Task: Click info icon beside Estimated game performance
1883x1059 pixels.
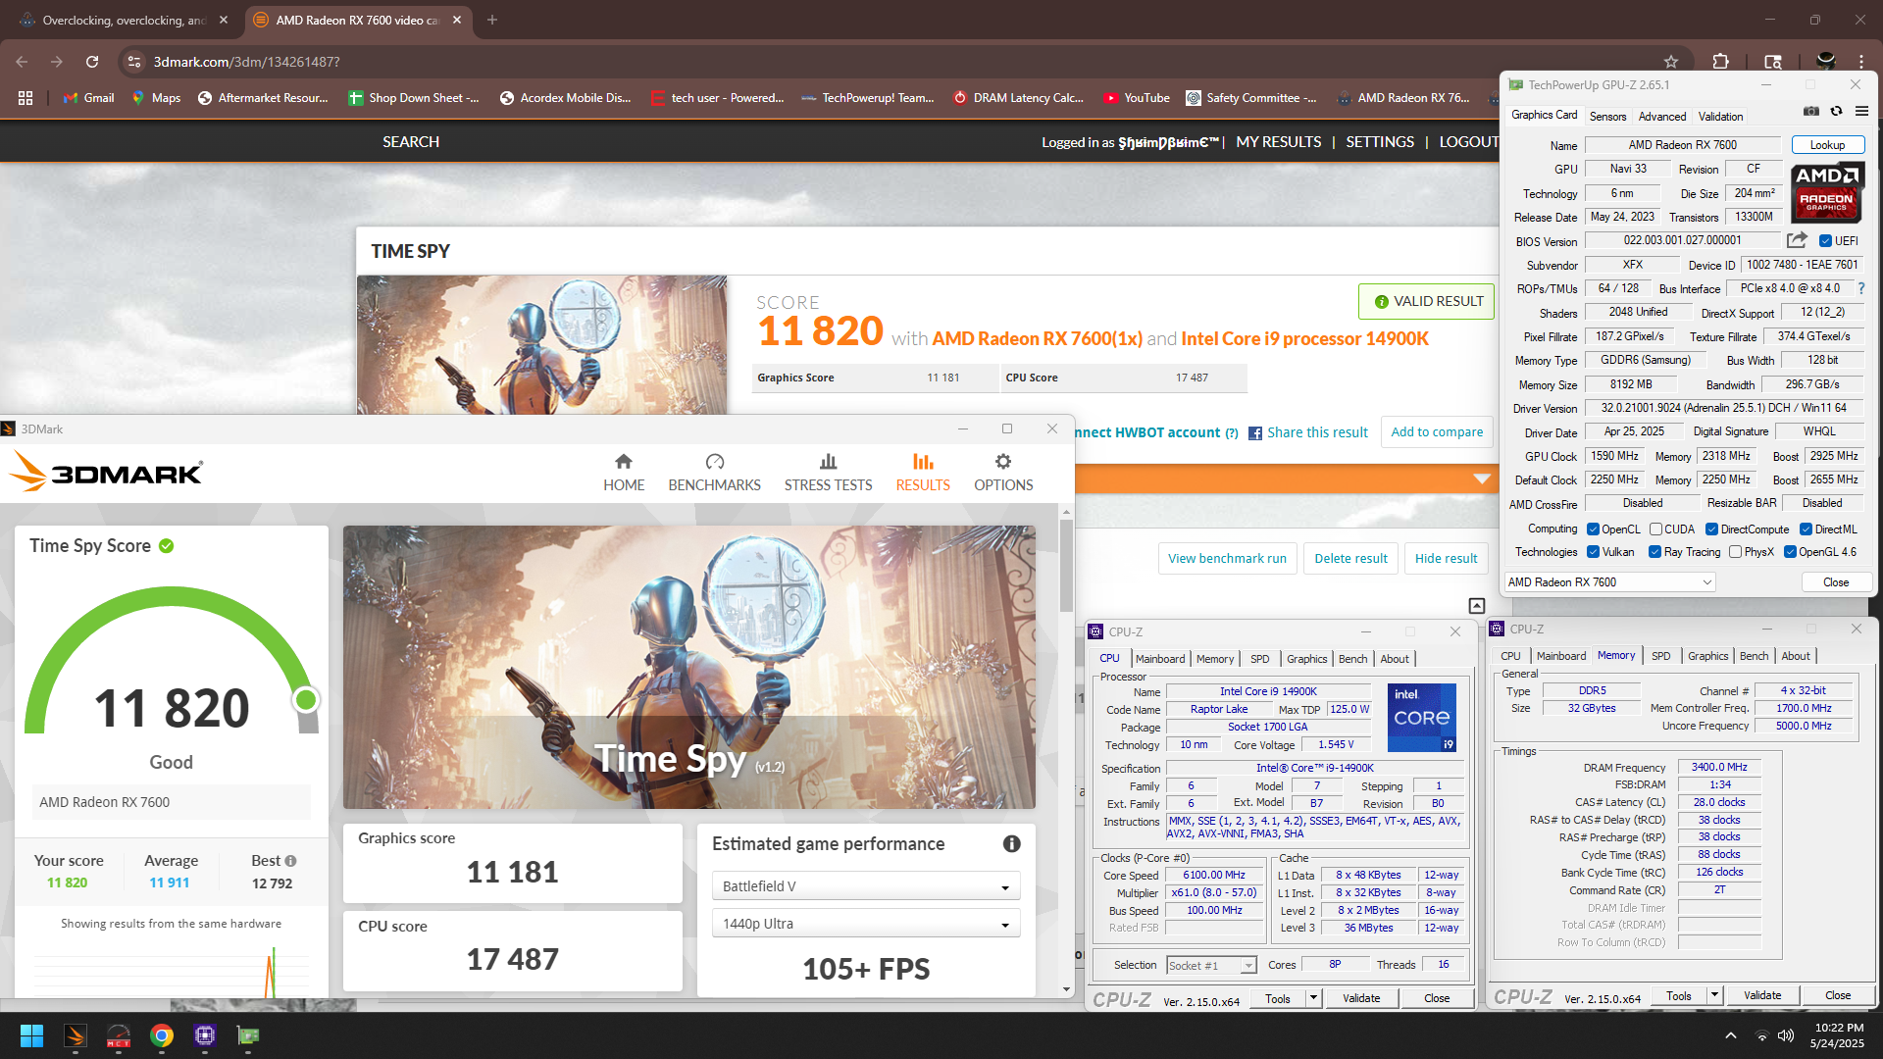Action: tap(1012, 843)
